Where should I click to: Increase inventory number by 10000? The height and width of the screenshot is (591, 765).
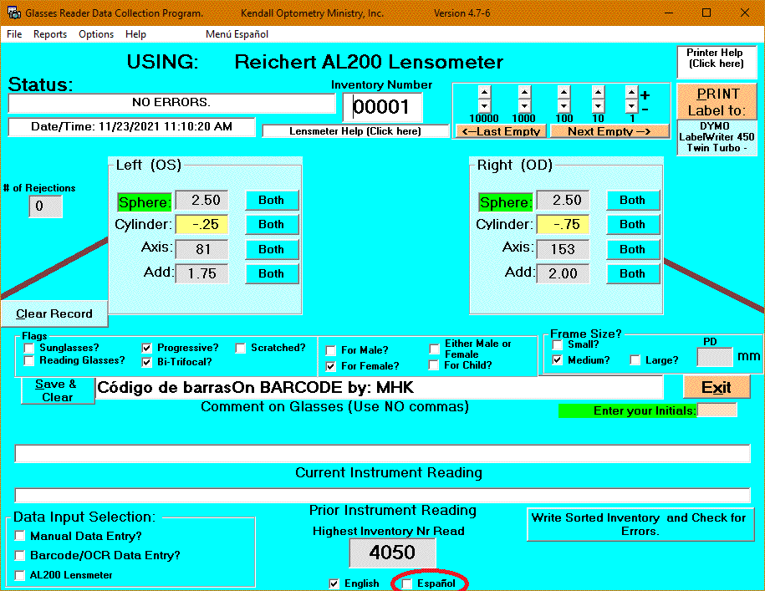tap(484, 92)
